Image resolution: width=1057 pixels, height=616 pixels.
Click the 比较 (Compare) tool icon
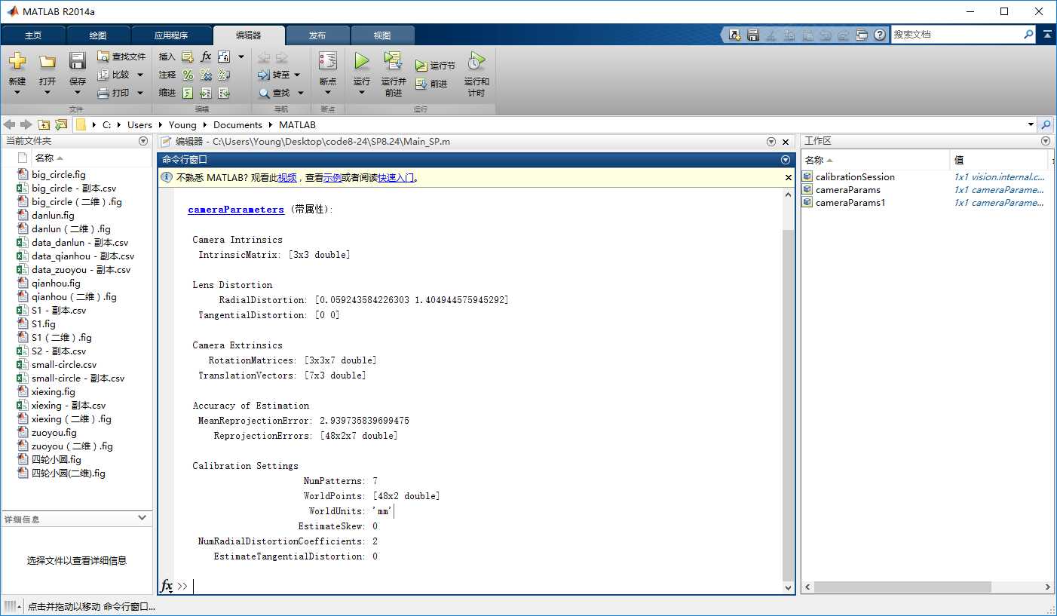(x=103, y=75)
